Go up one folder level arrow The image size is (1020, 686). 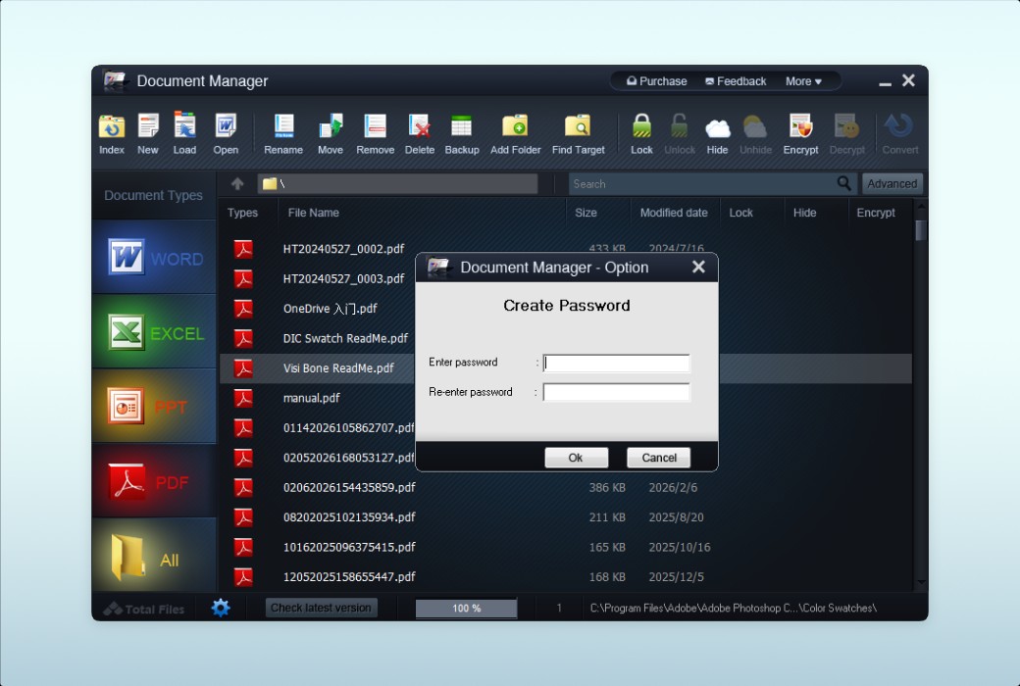(237, 183)
